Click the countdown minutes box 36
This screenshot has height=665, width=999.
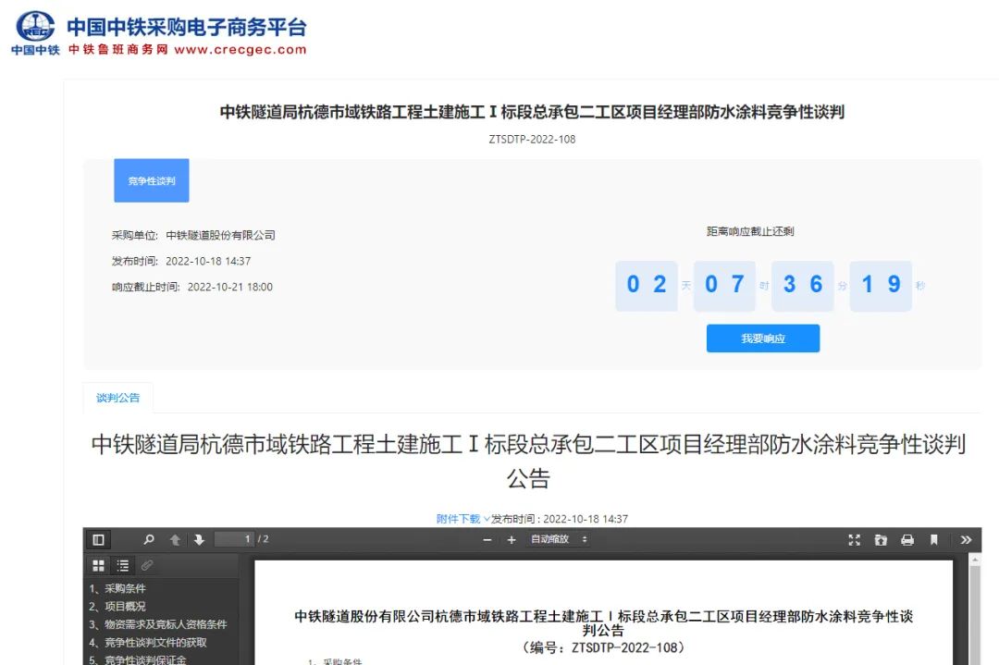point(803,286)
